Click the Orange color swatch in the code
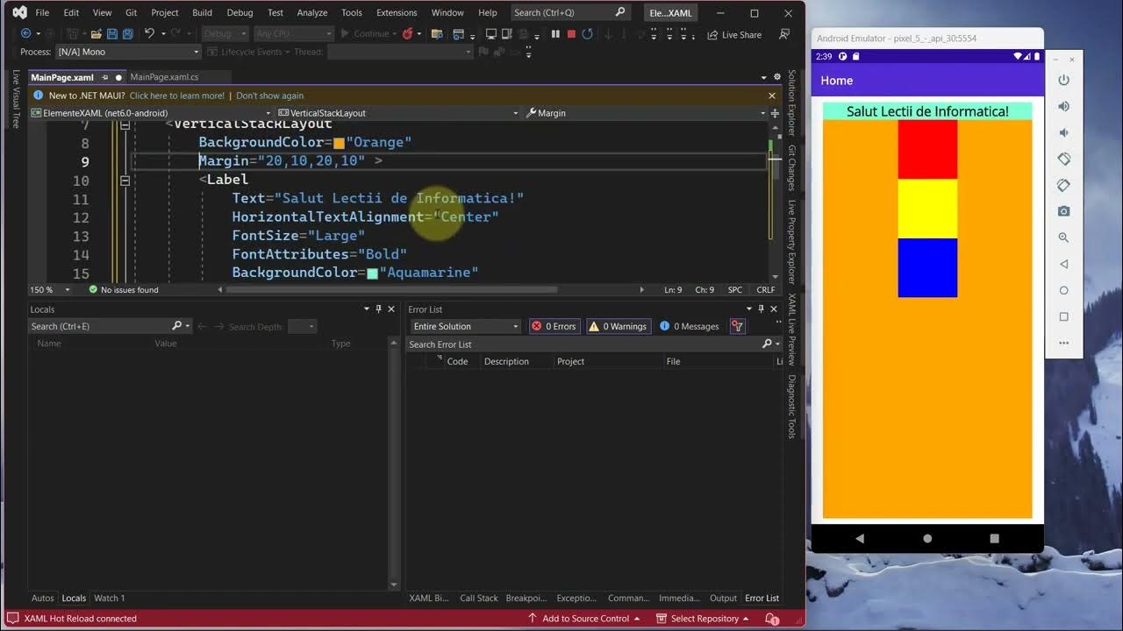This screenshot has height=631, width=1123. (339, 143)
